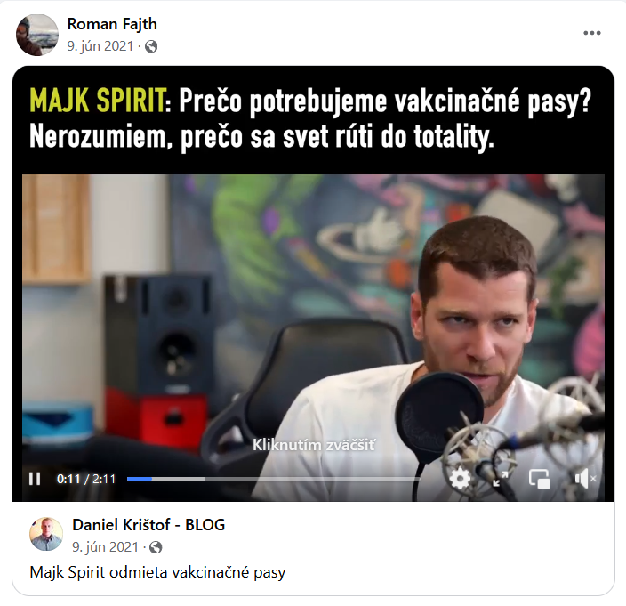
Task: Open post options three-dot menu
Action: [592, 33]
